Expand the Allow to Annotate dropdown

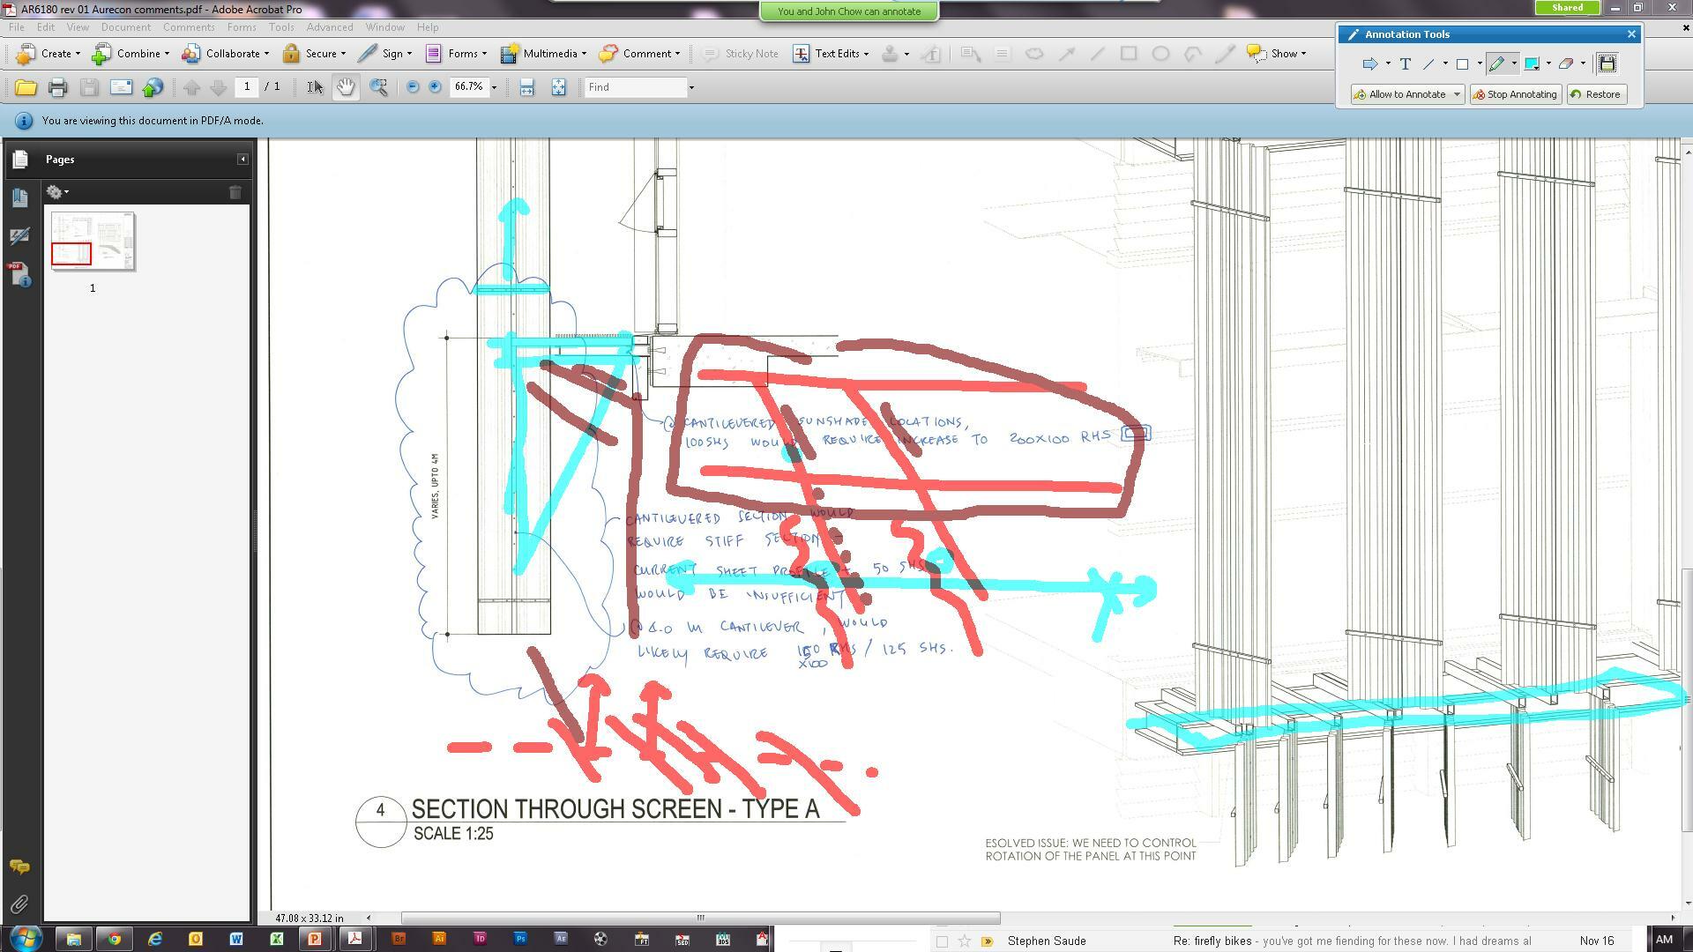(1457, 94)
